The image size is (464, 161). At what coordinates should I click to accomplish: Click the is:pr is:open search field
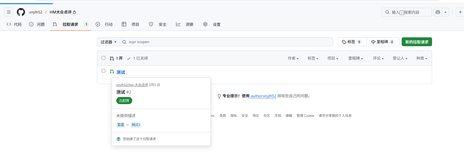pos(229,42)
